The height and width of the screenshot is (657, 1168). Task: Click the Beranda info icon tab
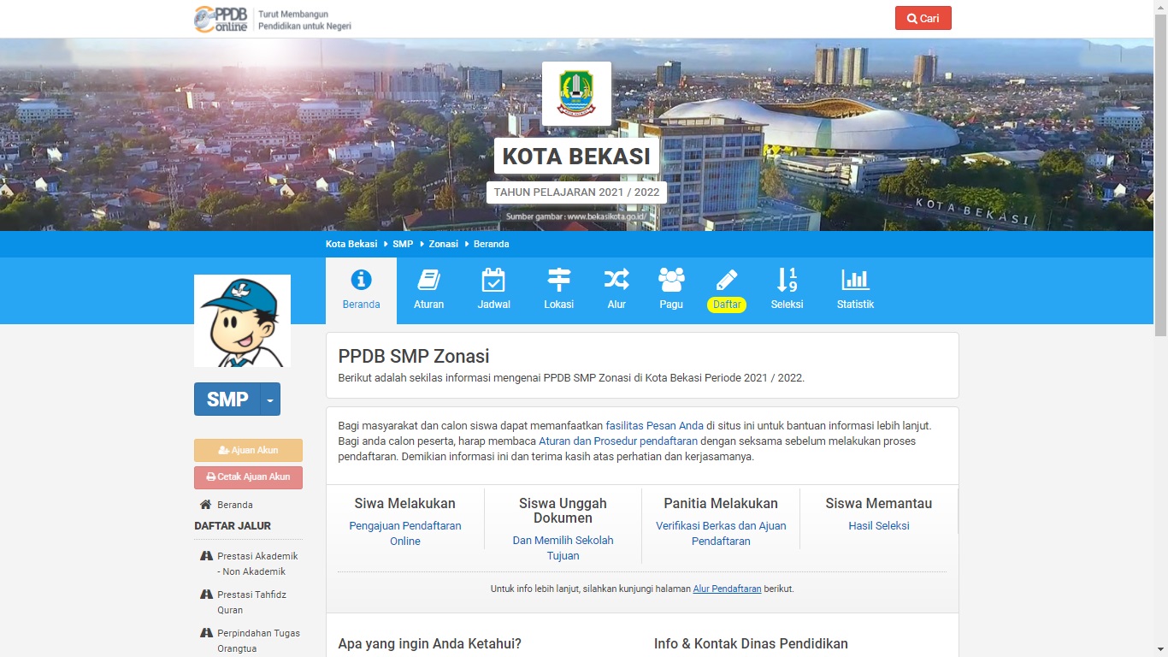pyautogui.click(x=361, y=280)
